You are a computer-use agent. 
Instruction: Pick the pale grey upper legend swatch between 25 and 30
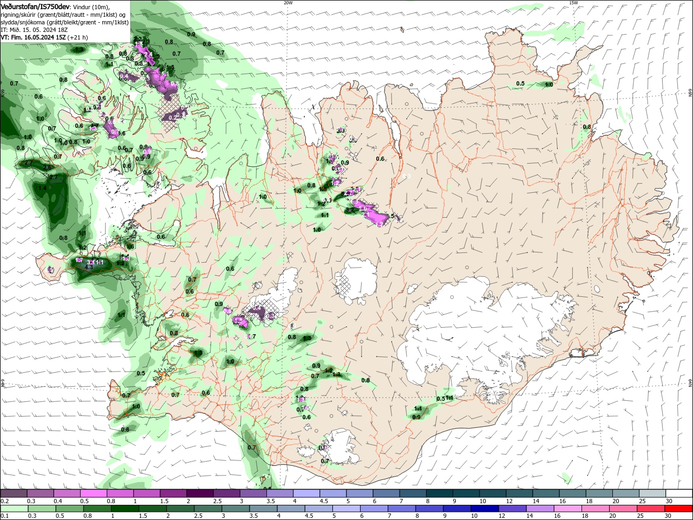coord(653,493)
